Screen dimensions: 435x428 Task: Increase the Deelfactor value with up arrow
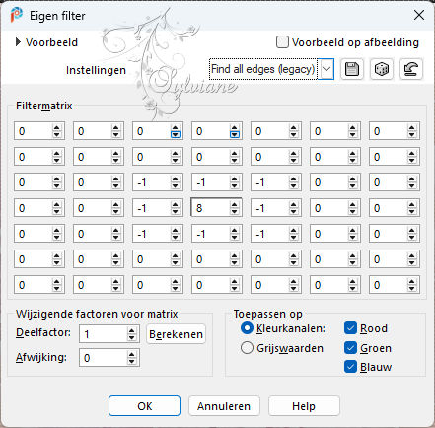click(x=131, y=331)
